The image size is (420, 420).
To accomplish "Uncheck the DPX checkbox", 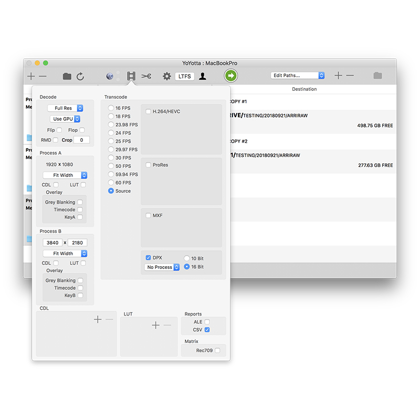I will pyautogui.click(x=149, y=258).
